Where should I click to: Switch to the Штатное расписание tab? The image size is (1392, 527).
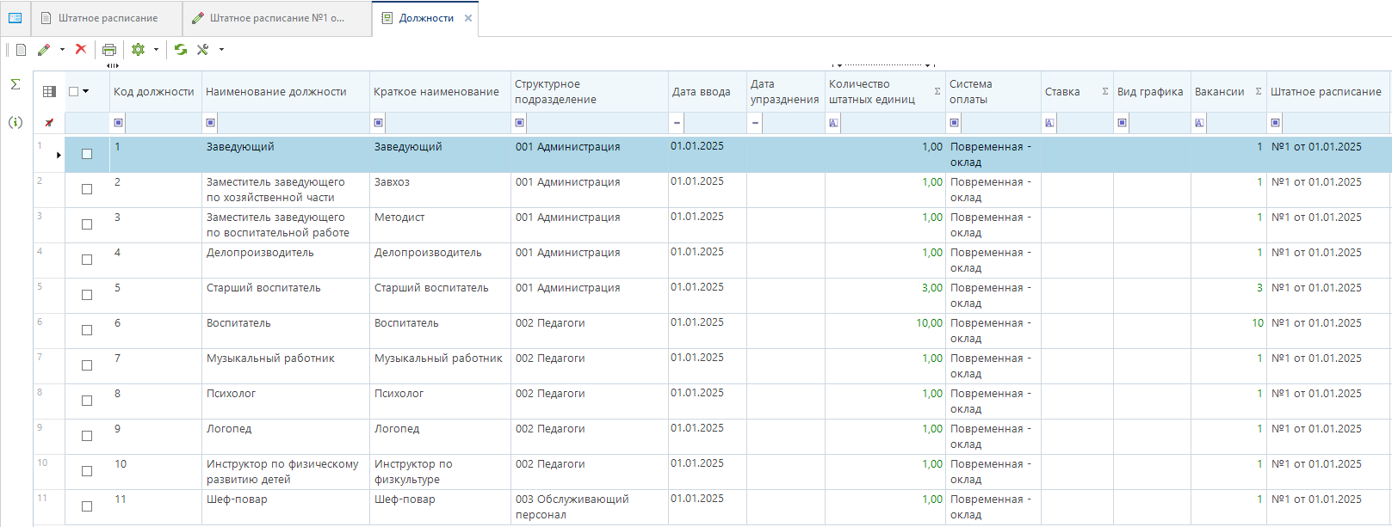pyautogui.click(x=107, y=18)
